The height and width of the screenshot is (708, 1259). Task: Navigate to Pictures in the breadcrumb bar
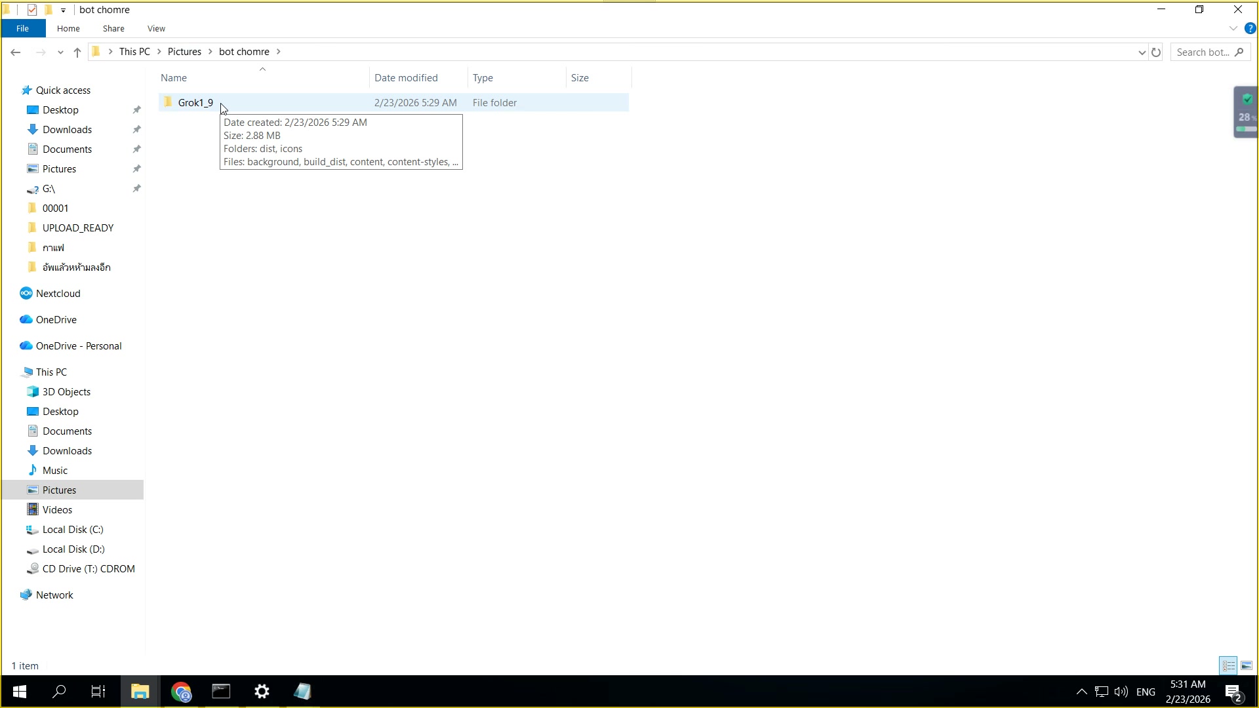point(186,51)
